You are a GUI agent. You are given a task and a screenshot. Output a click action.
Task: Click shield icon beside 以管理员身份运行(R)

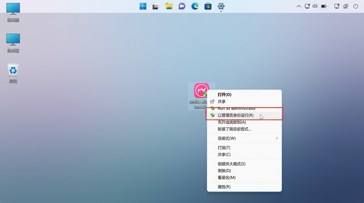[x=212, y=115]
